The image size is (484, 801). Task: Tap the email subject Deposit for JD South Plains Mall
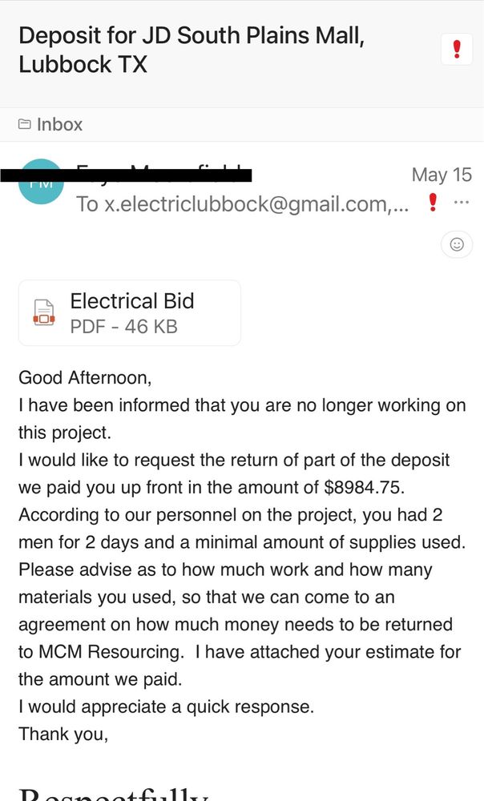point(192,50)
